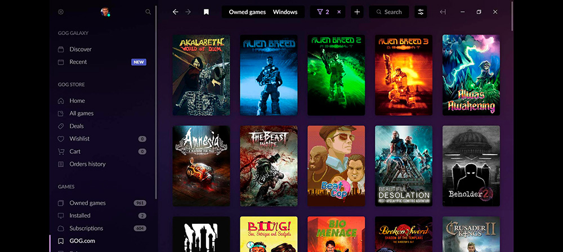Click the Owned games filter chip
This screenshot has height=252, width=563.
247,12
